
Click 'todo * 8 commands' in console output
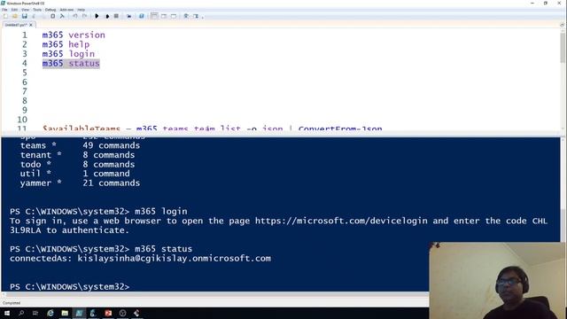[x=77, y=164]
